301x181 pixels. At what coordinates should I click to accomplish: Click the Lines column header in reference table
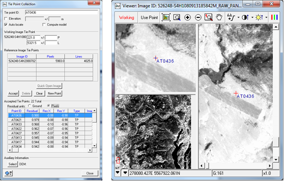(79, 57)
